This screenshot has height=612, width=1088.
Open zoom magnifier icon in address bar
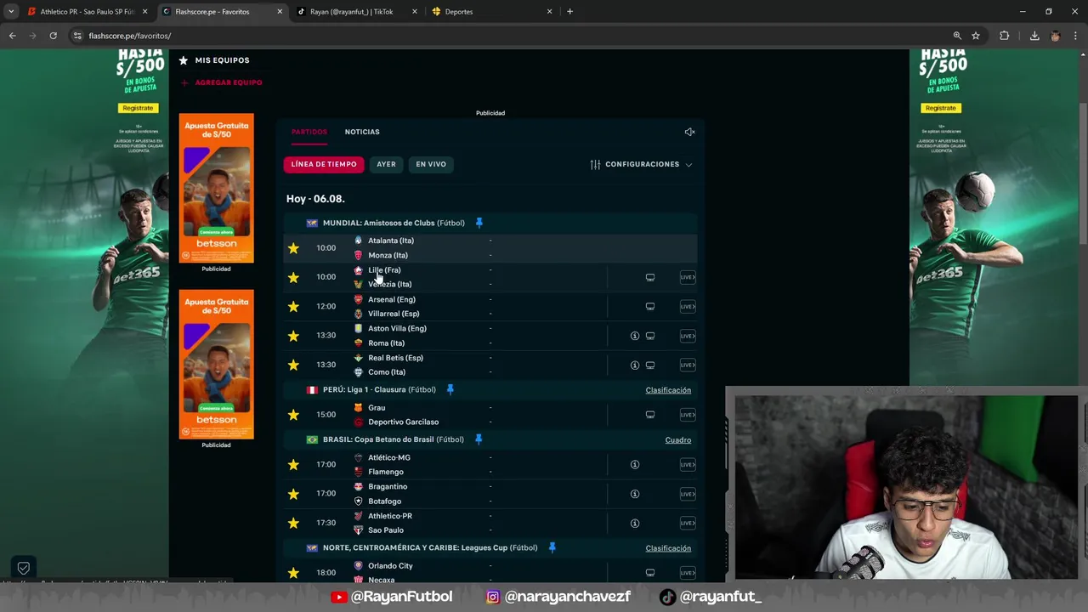point(957,36)
